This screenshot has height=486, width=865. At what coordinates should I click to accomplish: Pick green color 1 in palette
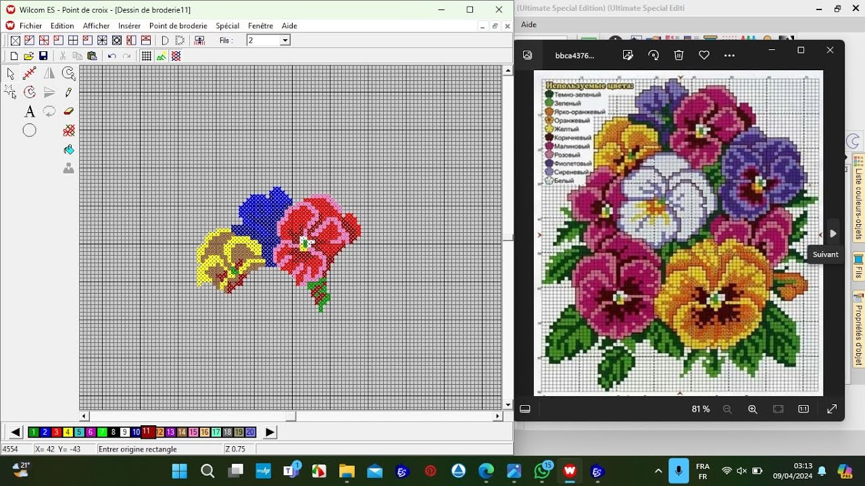coord(33,433)
